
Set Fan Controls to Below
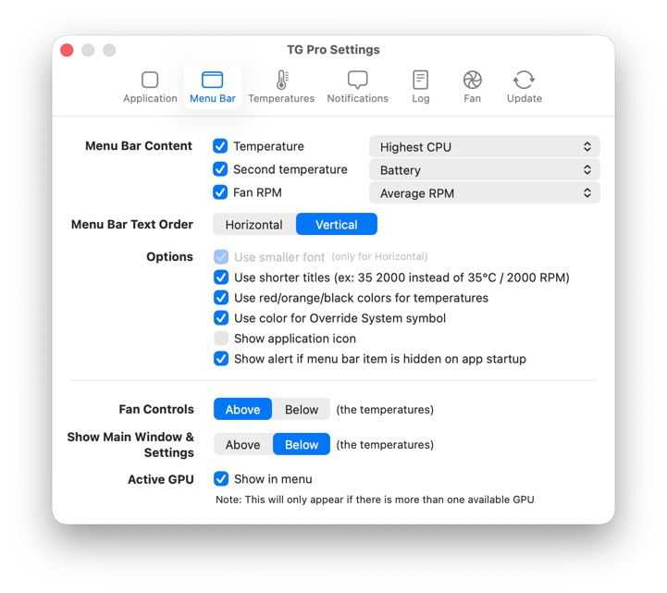(302, 409)
